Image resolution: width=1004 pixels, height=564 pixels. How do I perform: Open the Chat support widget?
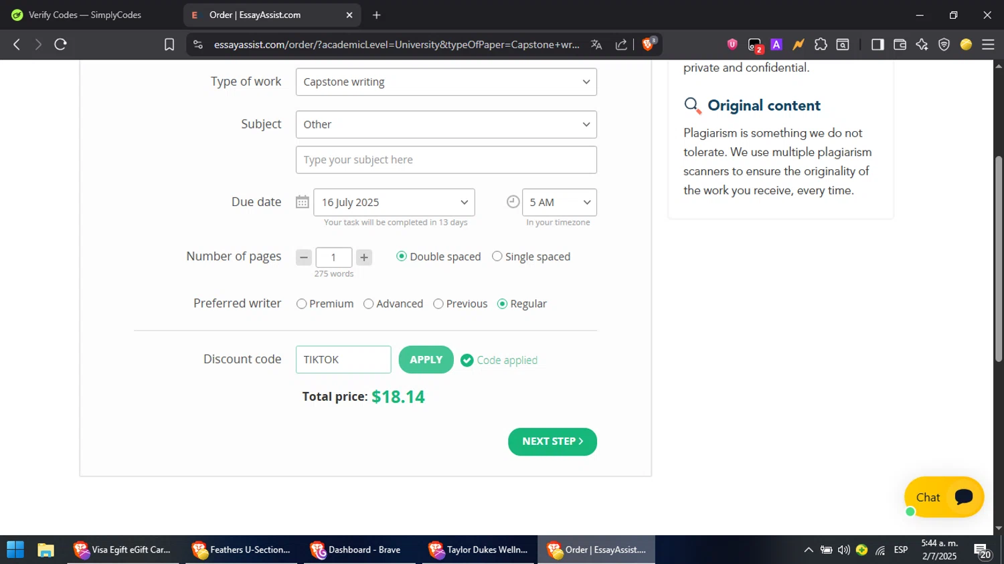tap(944, 497)
